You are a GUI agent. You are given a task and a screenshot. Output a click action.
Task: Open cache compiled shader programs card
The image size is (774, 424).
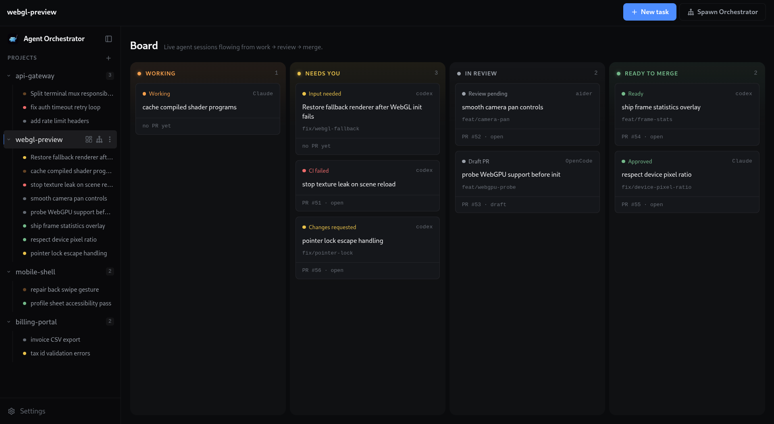click(x=208, y=109)
